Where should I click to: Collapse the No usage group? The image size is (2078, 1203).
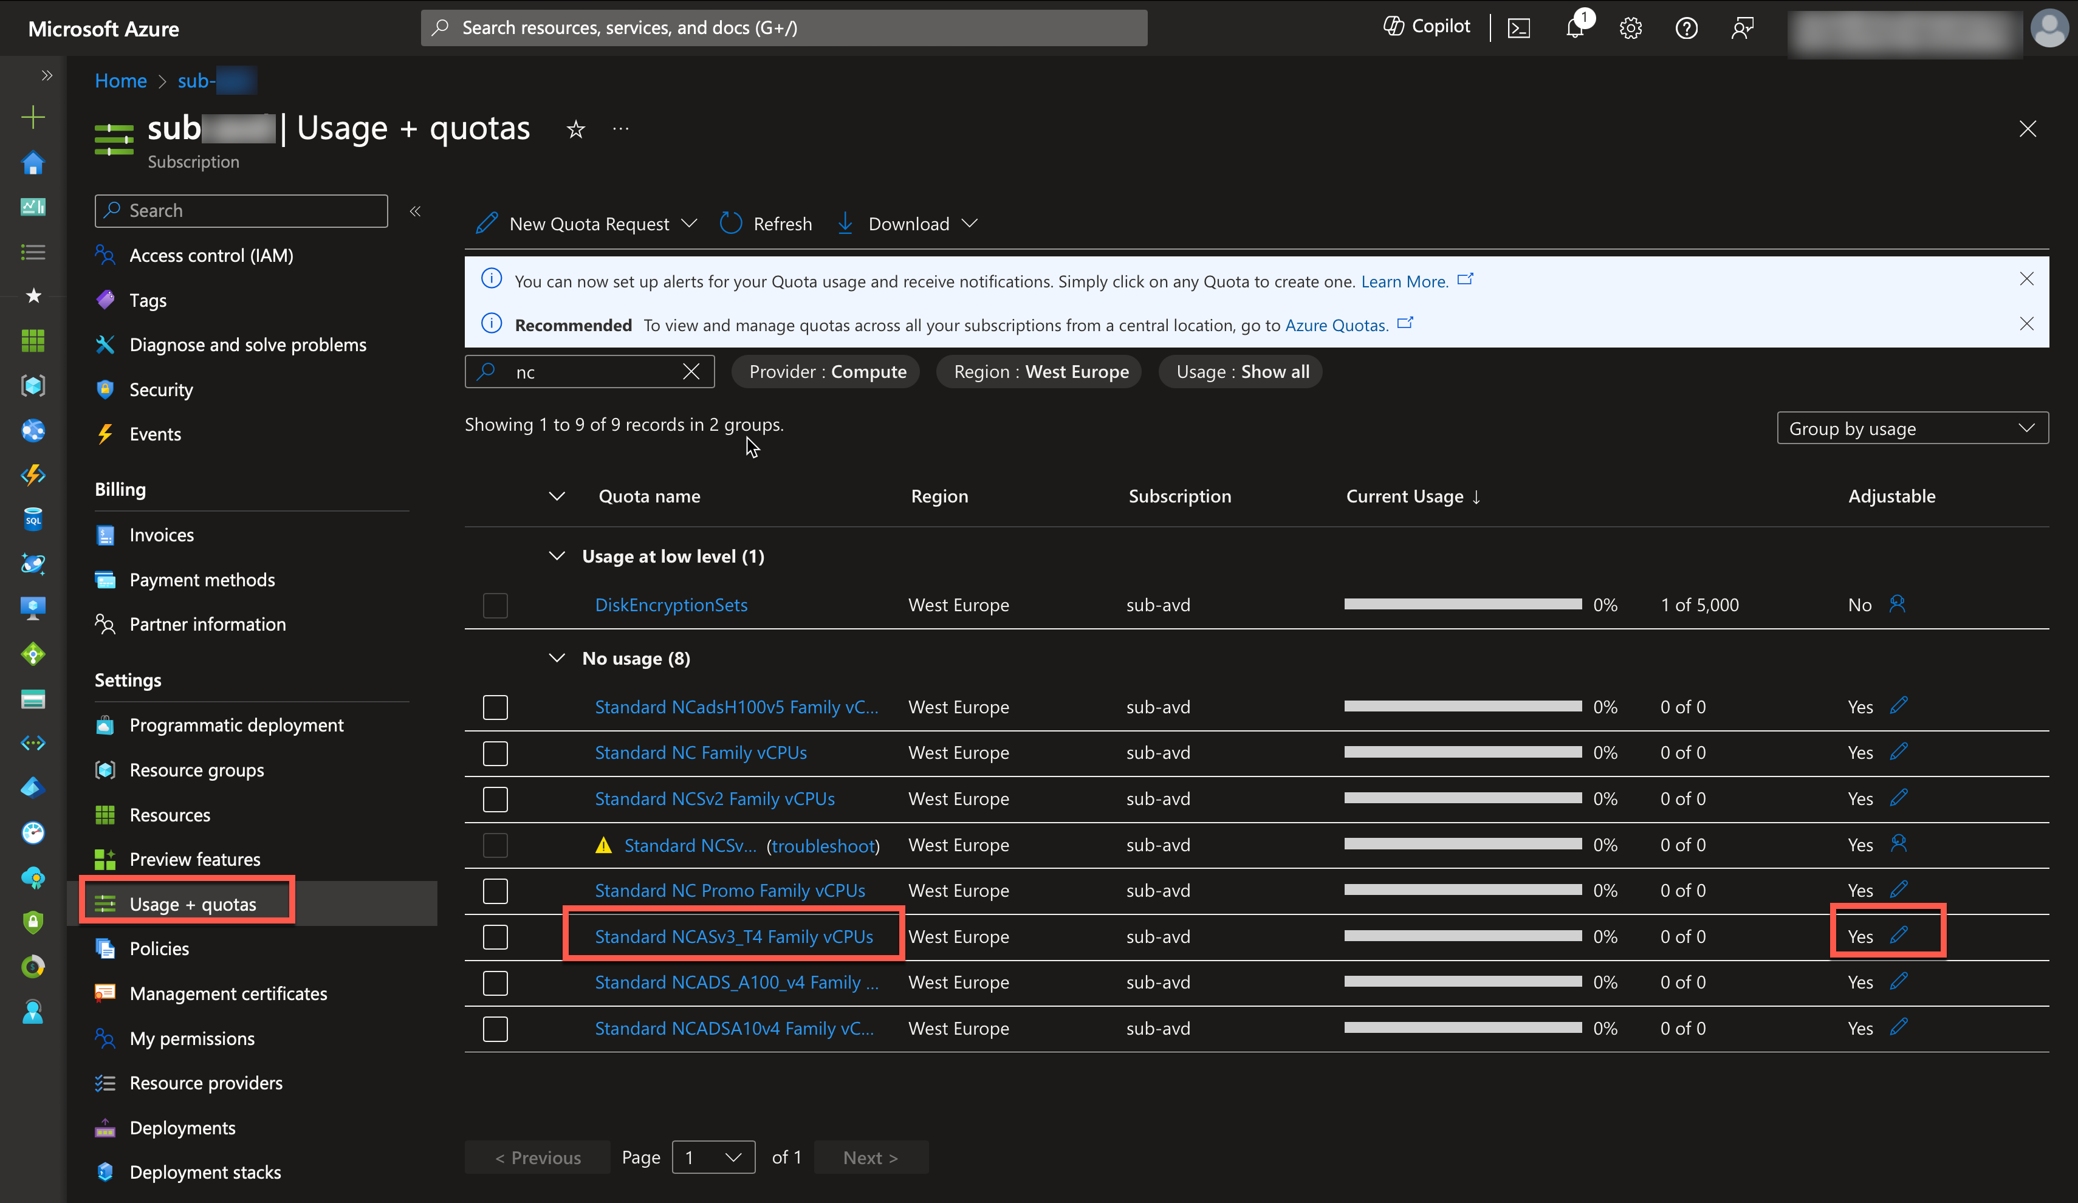557,658
